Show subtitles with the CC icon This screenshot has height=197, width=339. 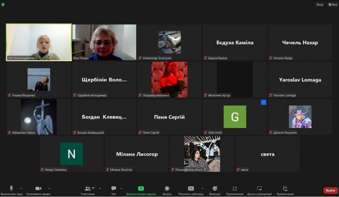point(191,189)
